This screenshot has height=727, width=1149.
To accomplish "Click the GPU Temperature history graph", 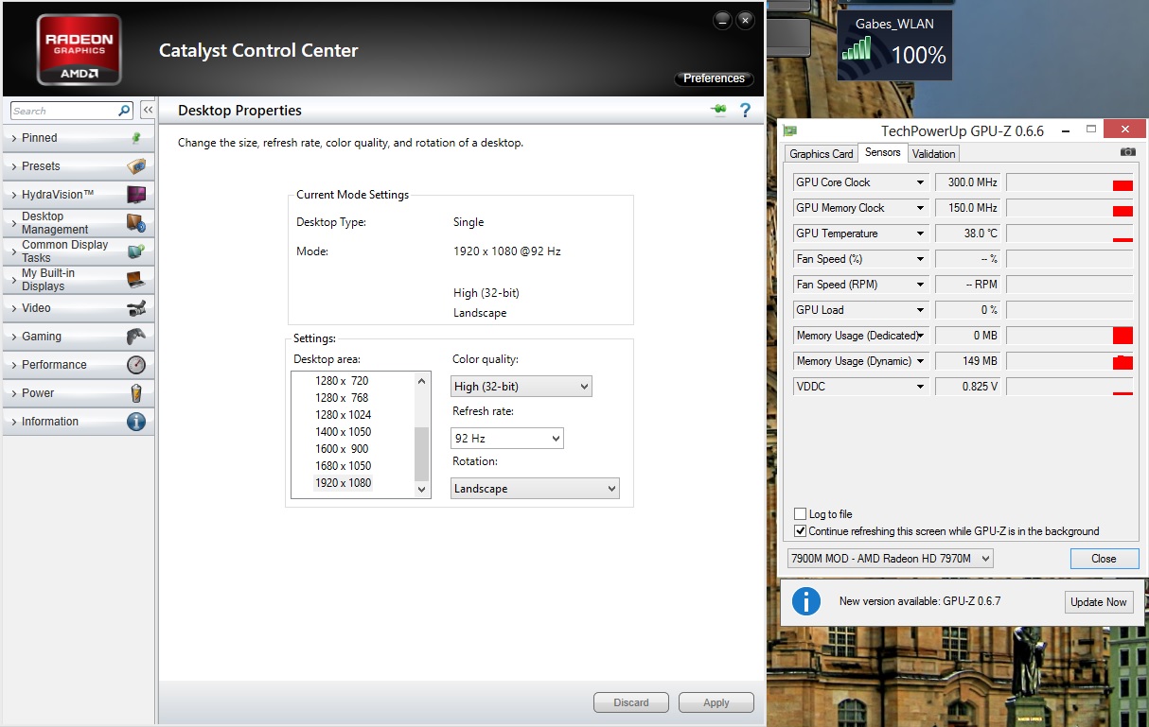I will [x=1069, y=234].
